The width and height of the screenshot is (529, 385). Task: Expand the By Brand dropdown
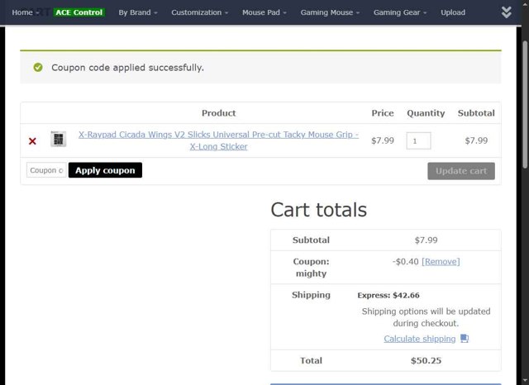point(138,12)
